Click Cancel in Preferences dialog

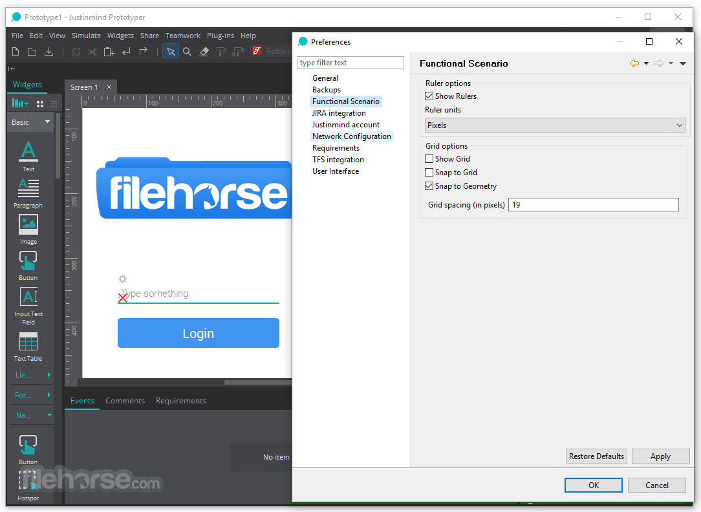click(x=657, y=485)
